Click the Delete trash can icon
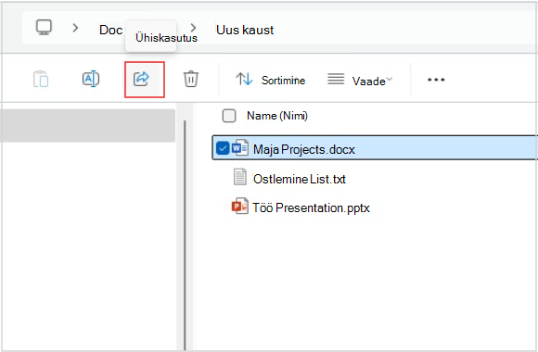Viewport: 538px width, 352px height. pyautogui.click(x=191, y=79)
